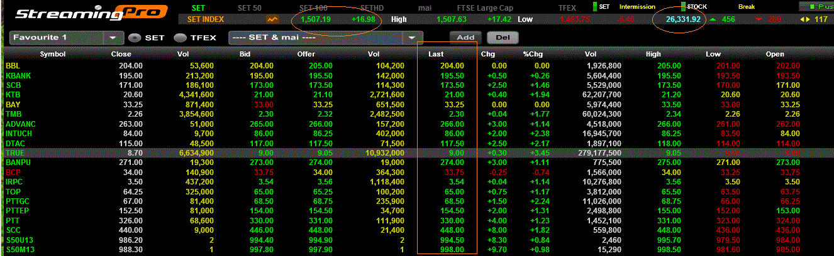
Task: Select the PTT symbol
Action: point(13,220)
